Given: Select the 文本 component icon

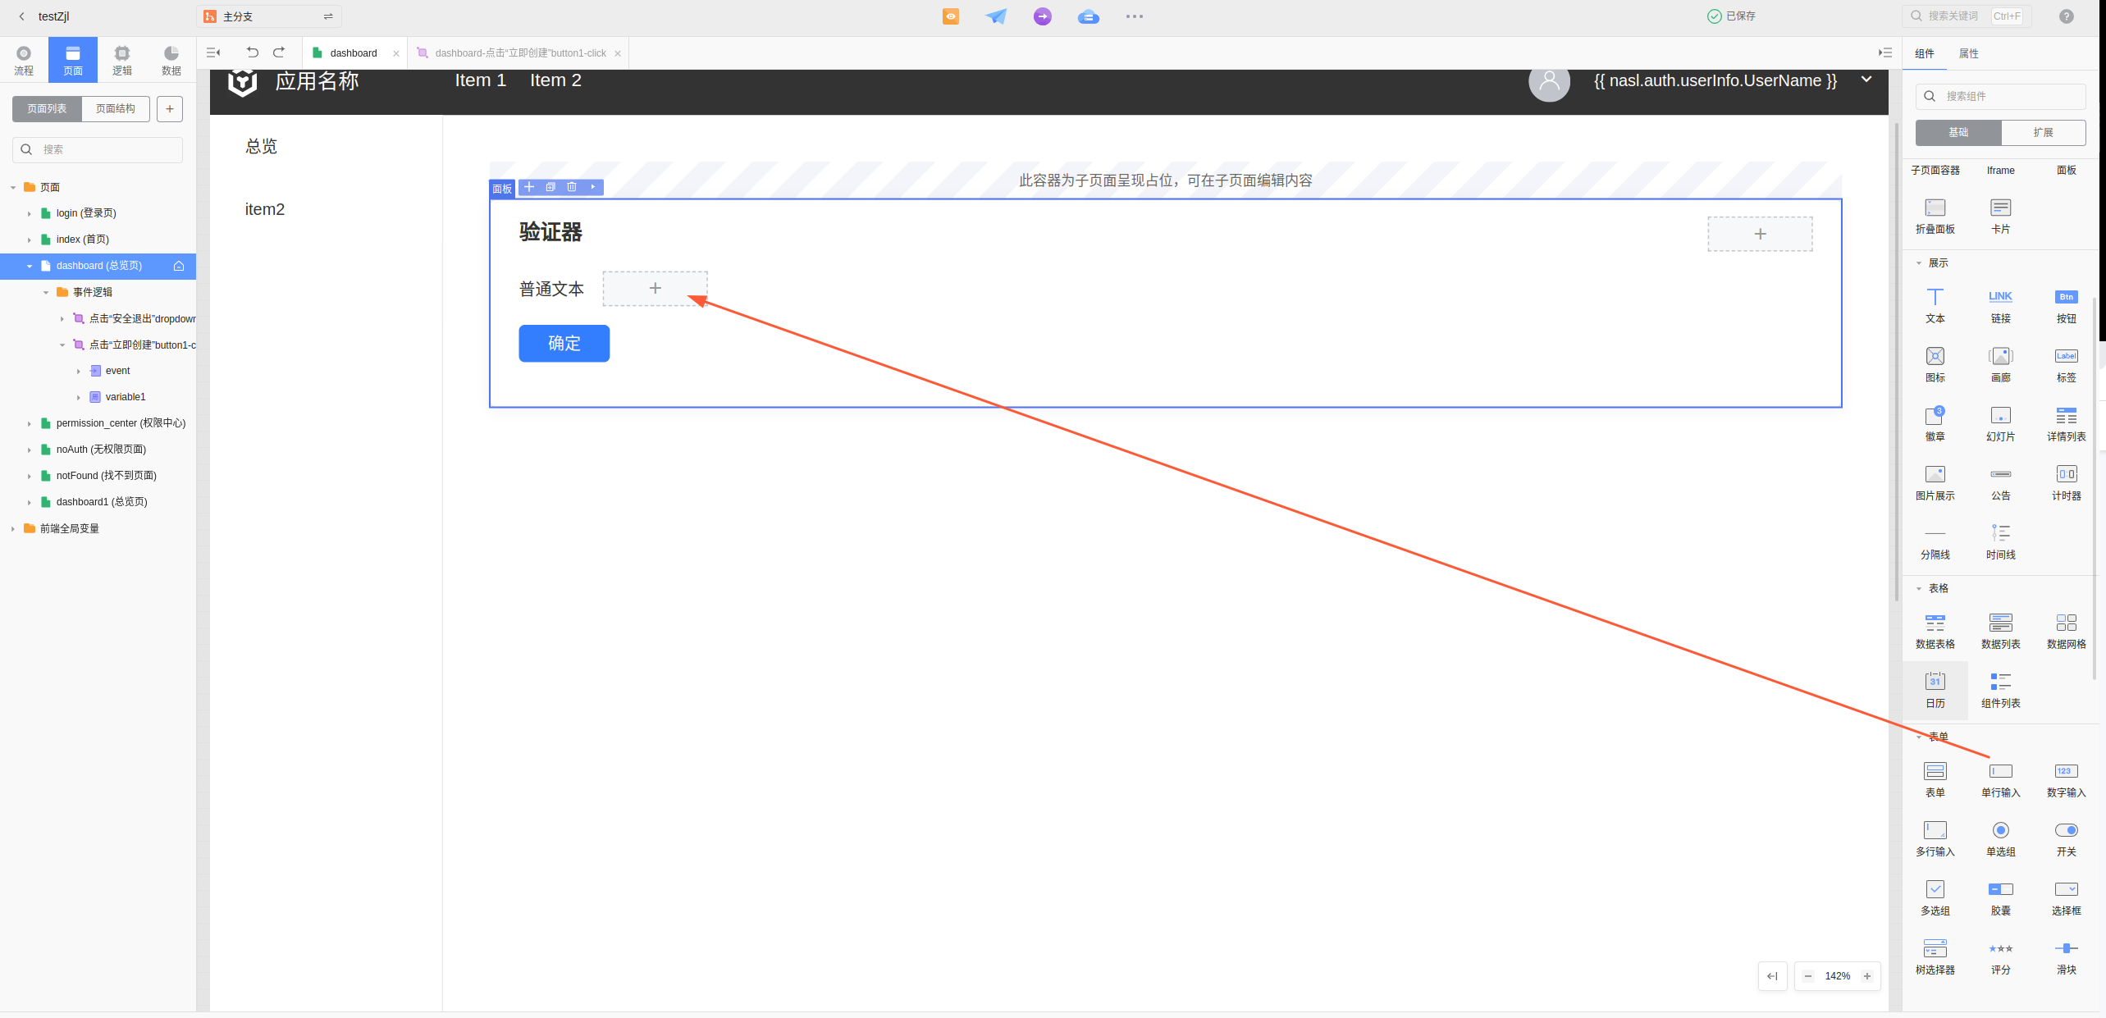Looking at the screenshot, I should 1935,305.
